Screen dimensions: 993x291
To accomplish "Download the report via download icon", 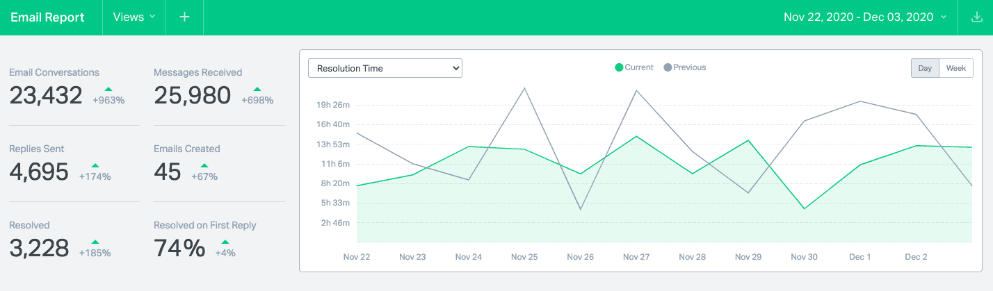I will click(x=976, y=17).
